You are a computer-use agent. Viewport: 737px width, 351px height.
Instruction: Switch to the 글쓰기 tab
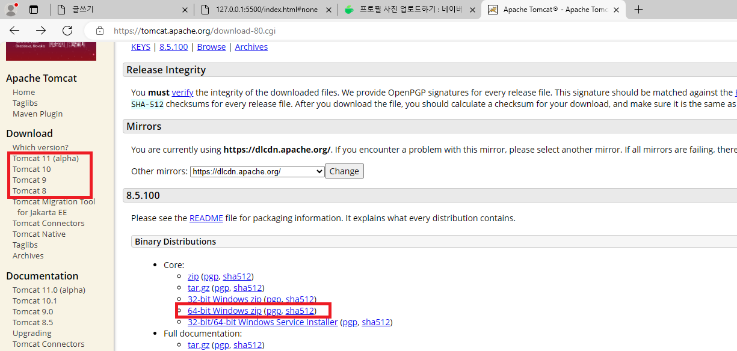(120, 10)
